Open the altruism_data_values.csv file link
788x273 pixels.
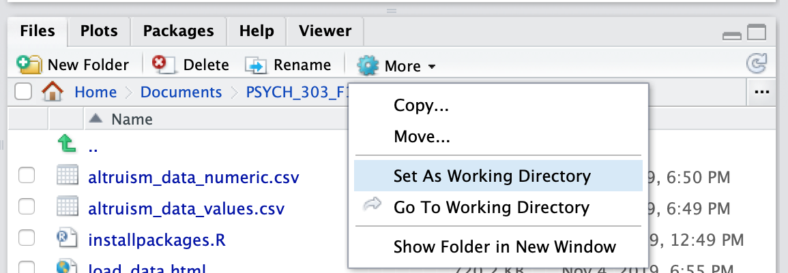[186, 208]
